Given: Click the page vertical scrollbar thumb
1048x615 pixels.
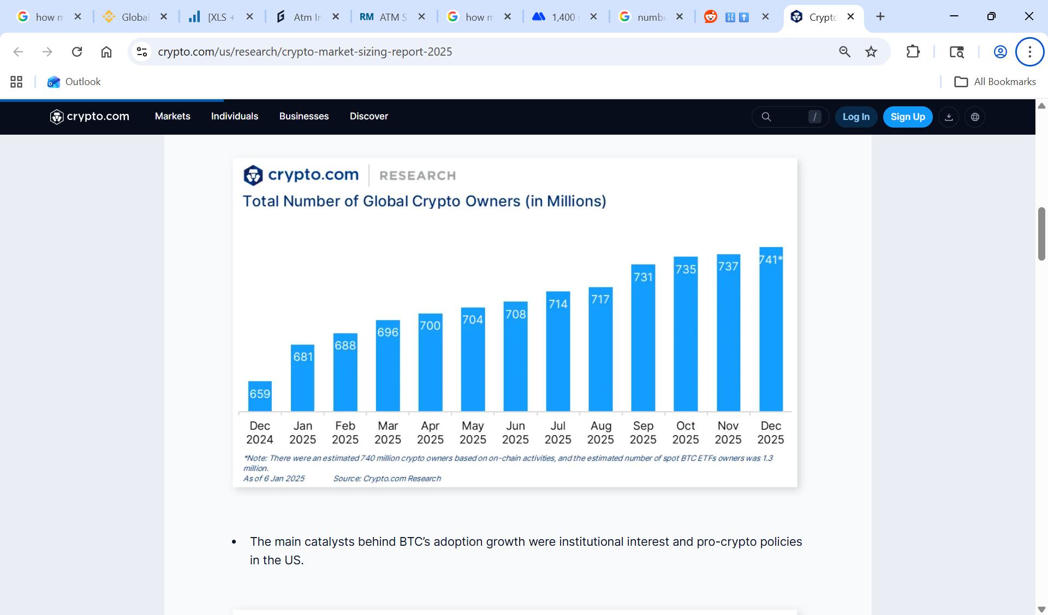Looking at the screenshot, I should 1041,233.
